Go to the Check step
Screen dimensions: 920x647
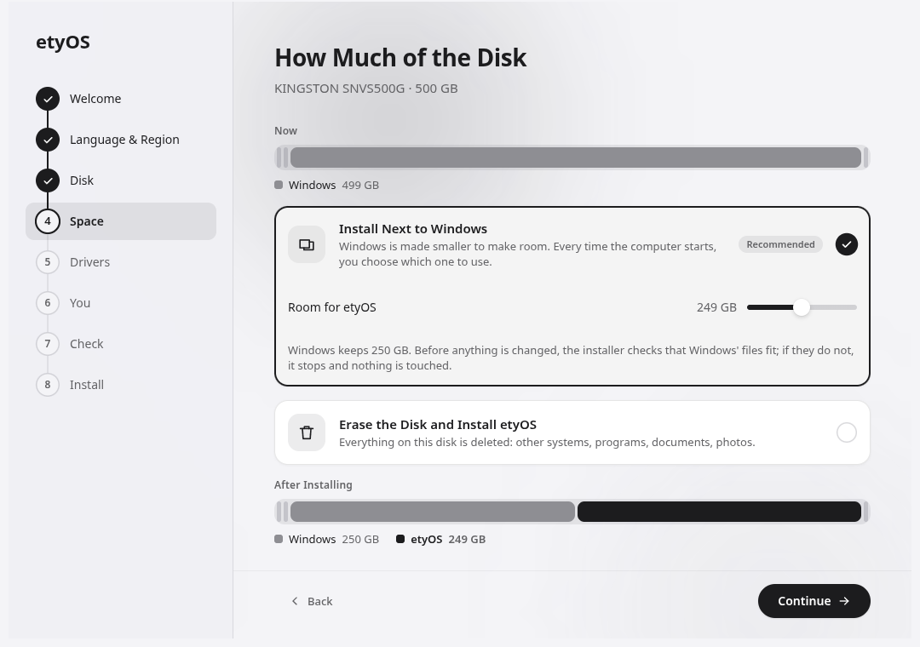point(121,344)
